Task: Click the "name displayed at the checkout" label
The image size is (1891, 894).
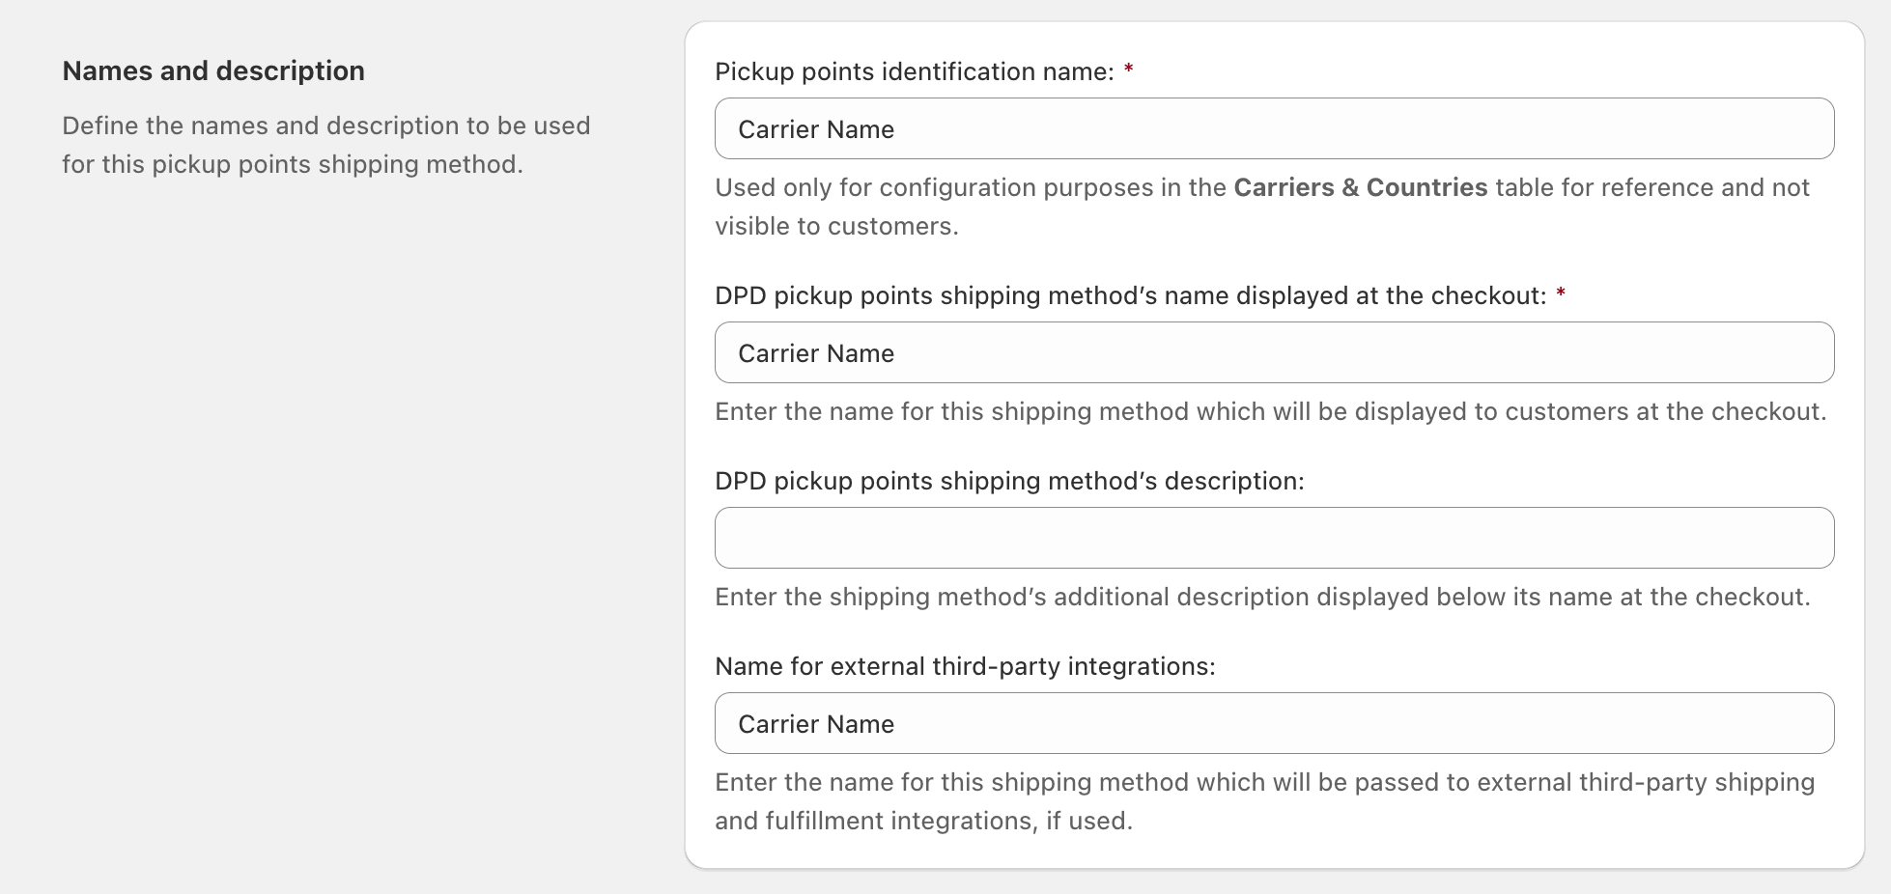Action: (x=1130, y=296)
